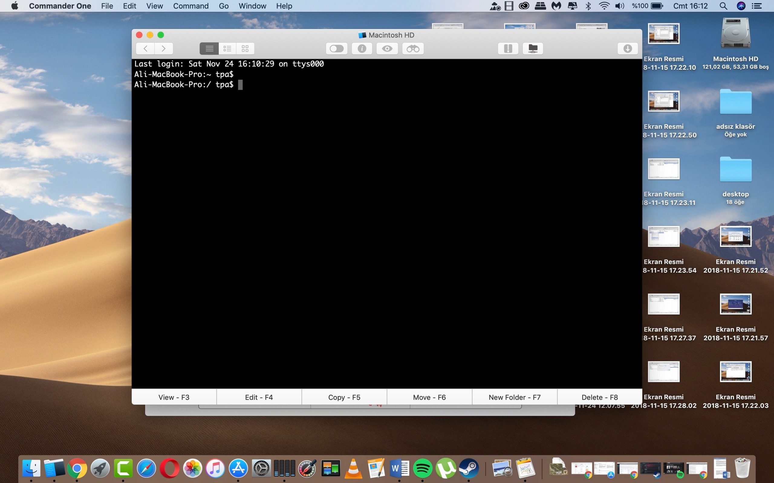Screen dimensions: 774x483
Task: Expand the Window menu
Action: click(x=252, y=6)
